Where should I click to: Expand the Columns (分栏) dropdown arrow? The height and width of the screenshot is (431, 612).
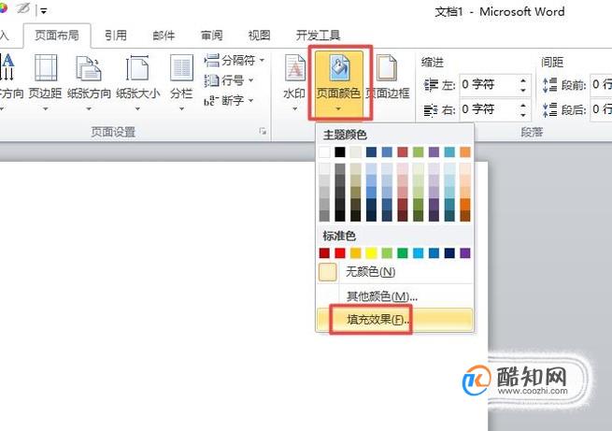[x=181, y=108]
